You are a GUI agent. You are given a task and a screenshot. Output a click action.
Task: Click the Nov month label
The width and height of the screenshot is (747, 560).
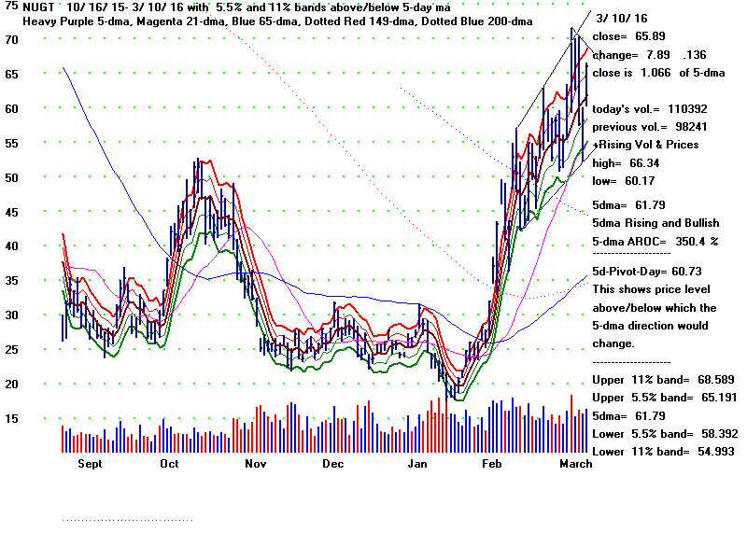point(255,463)
